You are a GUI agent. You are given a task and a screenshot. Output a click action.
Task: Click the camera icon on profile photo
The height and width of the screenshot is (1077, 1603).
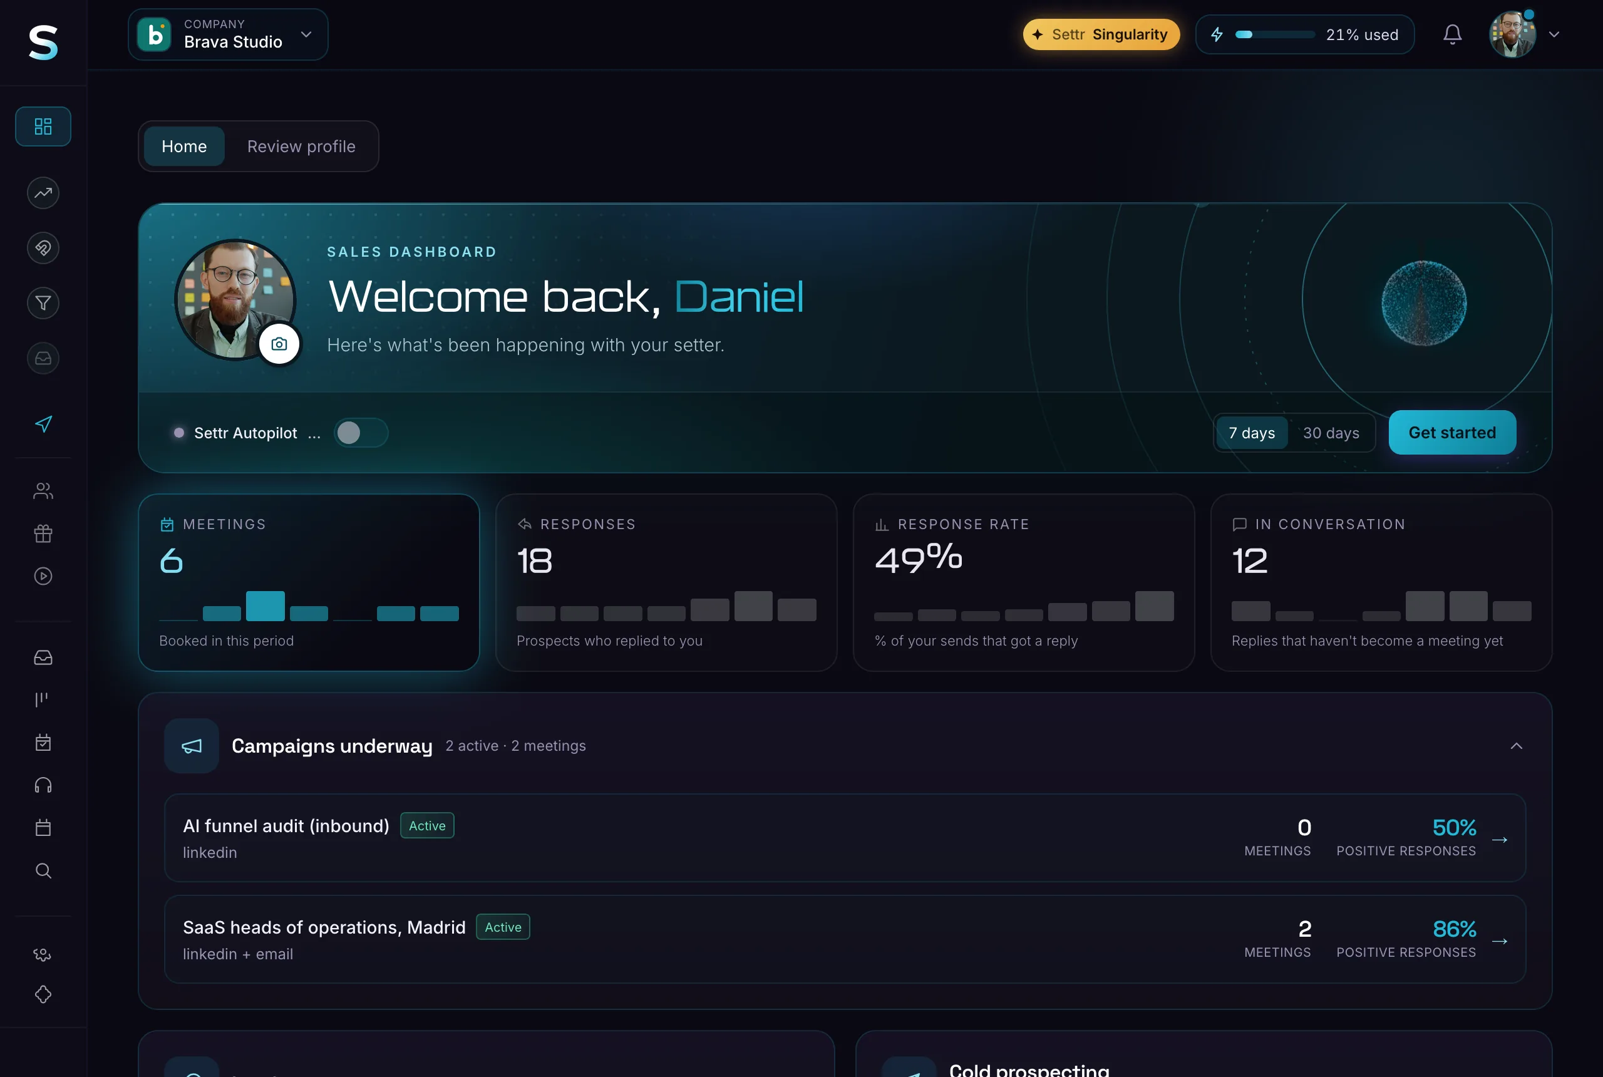point(279,343)
